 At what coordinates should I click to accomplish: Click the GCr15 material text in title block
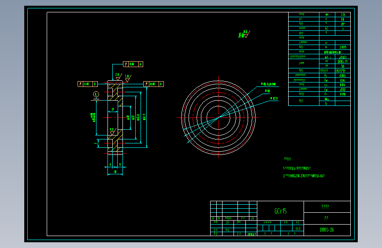(x=280, y=211)
